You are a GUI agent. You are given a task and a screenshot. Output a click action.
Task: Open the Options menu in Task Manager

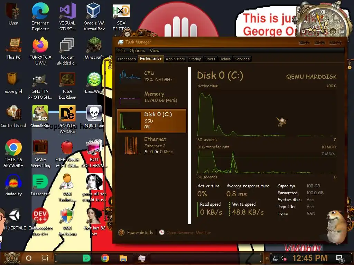pos(137,50)
